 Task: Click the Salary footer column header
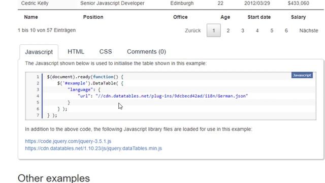click(298, 17)
